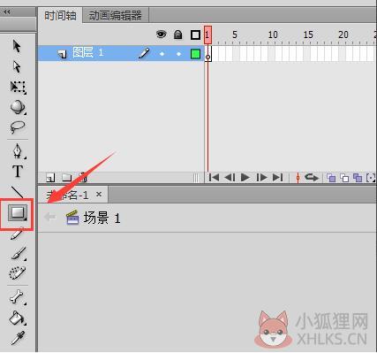Step back one frame
This screenshot has width=377, height=353.
click(230, 178)
